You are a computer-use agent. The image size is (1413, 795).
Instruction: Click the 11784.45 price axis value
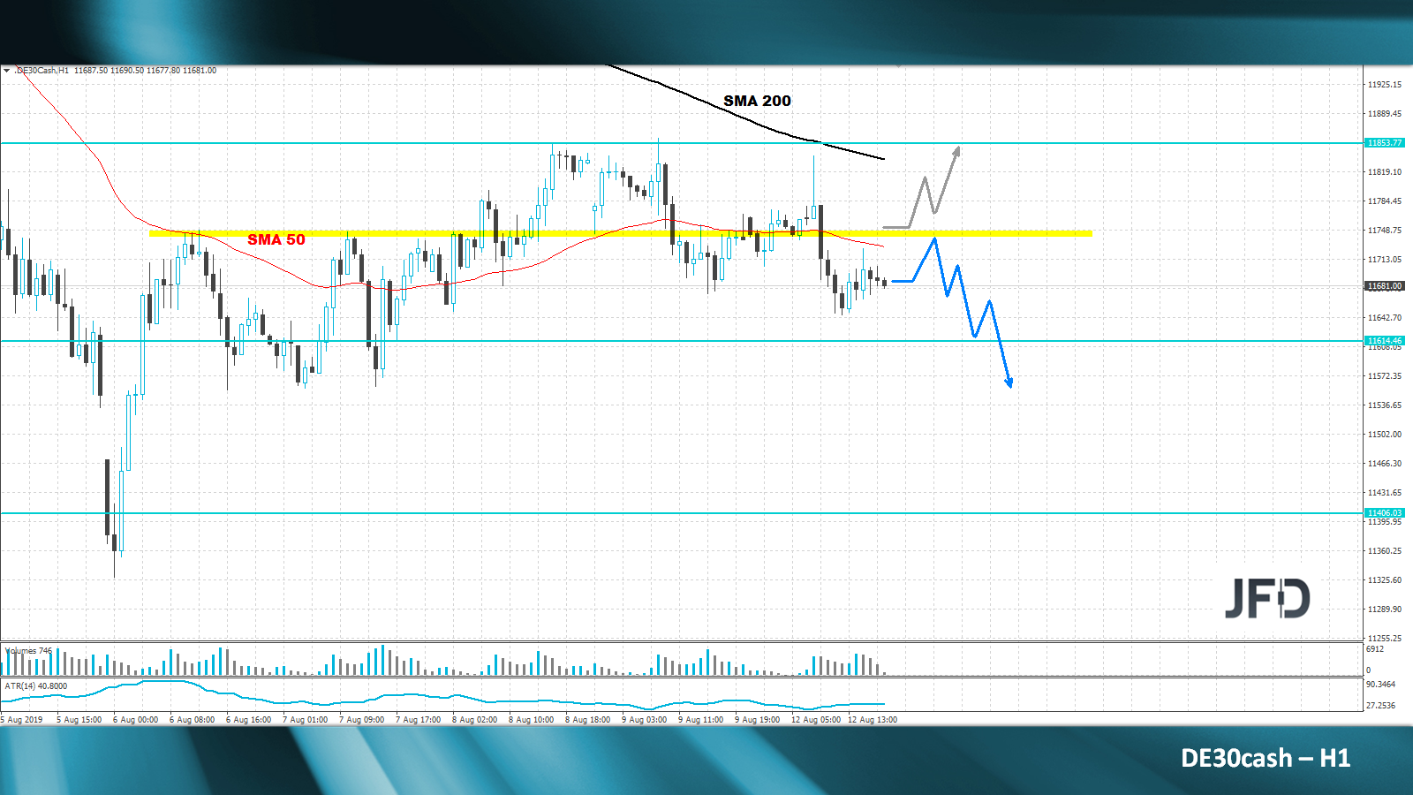click(x=1385, y=201)
